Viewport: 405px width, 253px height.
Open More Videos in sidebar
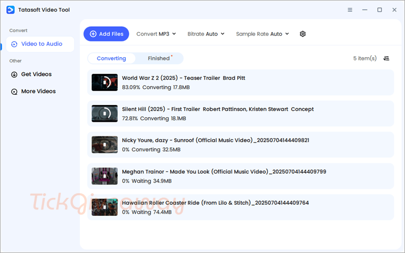click(34, 91)
